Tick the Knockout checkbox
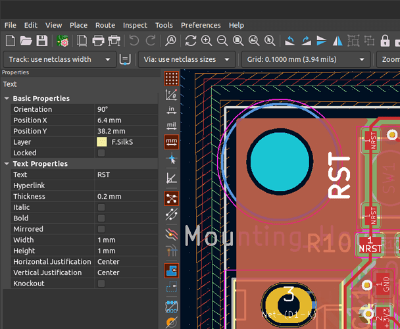Screen dimensions: 400x329 click(101, 284)
